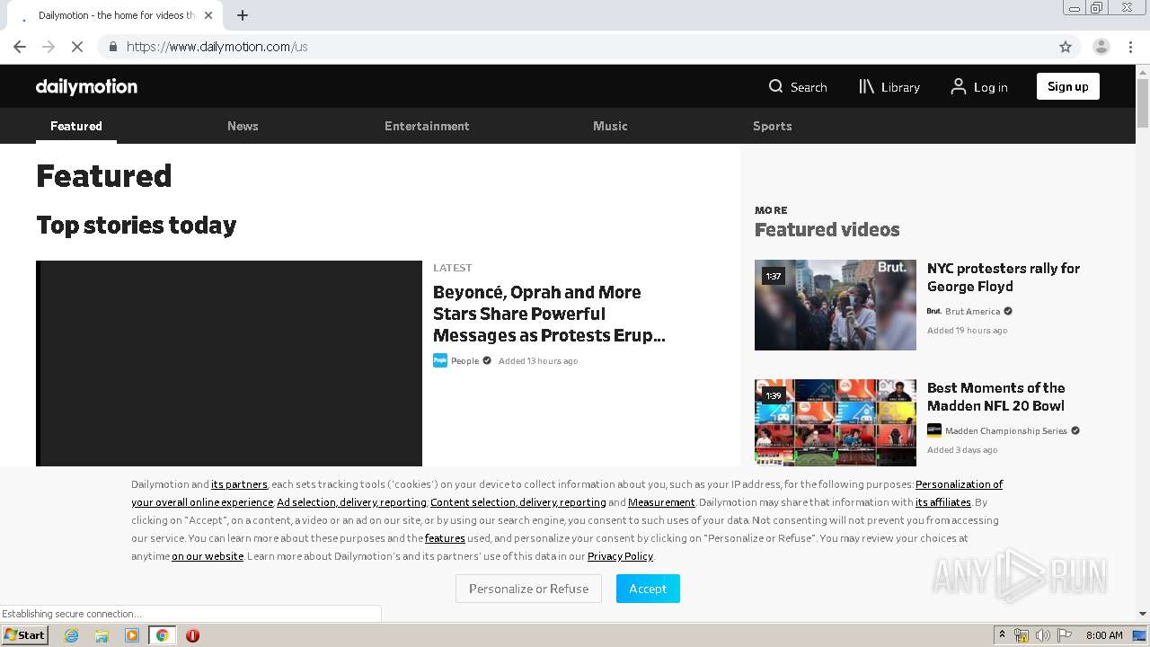Screen dimensions: 1150x647
Task: Open the Beyoncé, Oprah and More story headline
Action: pos(549,314)
